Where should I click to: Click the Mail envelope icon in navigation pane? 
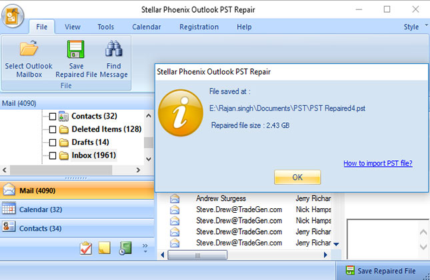(x=9, y=190)
